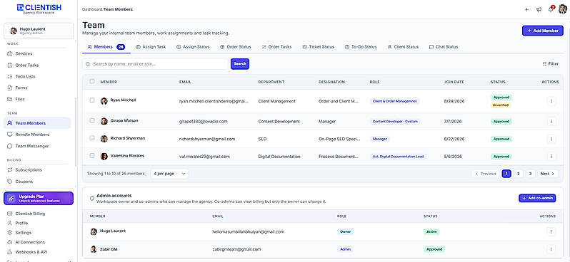Open actions menu for Ryan Mitchell
Screen dimensions: 570x262
click(551, 101)
